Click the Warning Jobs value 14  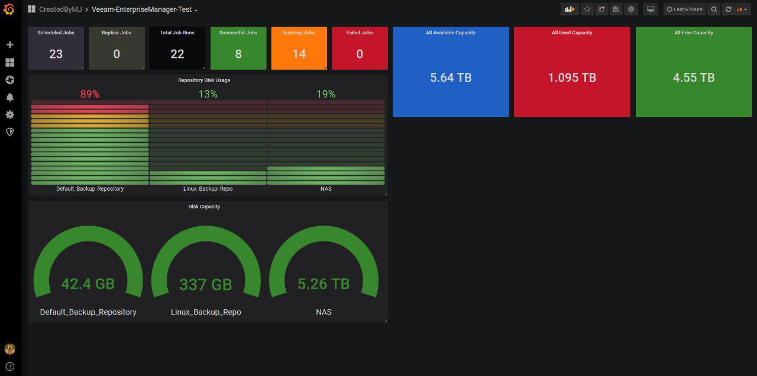[299, 54]
